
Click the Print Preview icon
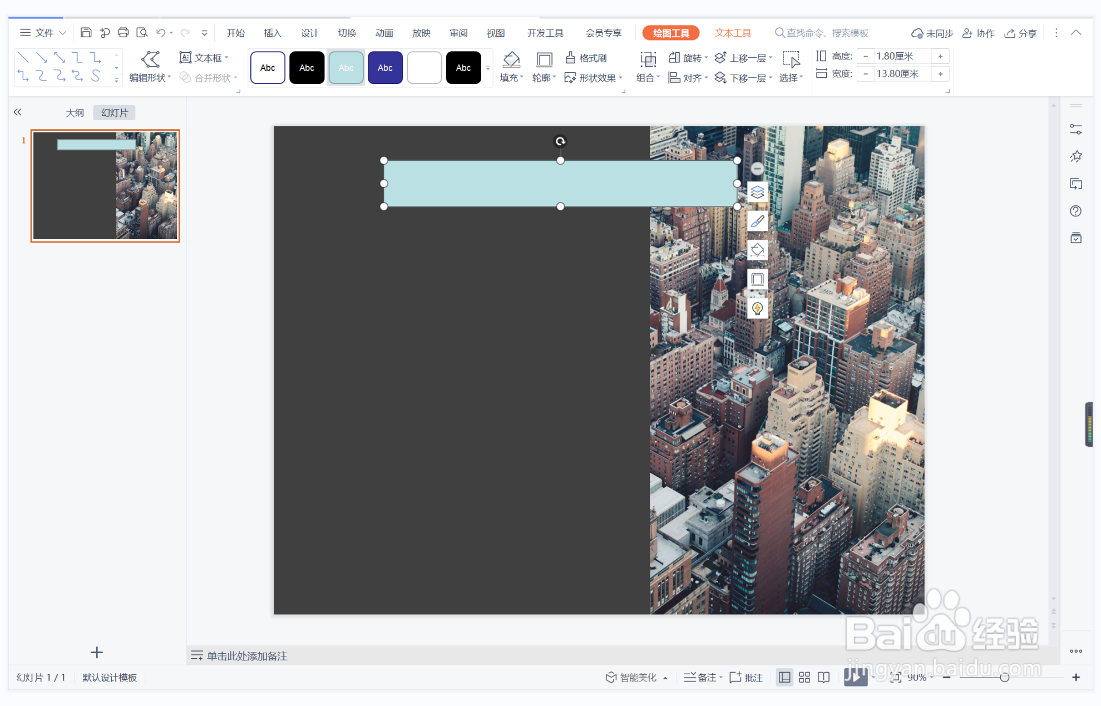pos(142,33)
